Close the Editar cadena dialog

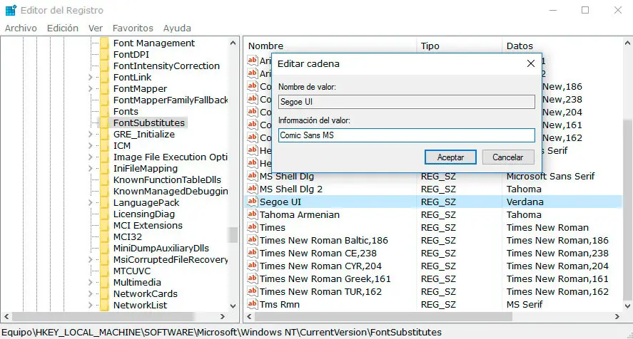click(x=531, y=63)
